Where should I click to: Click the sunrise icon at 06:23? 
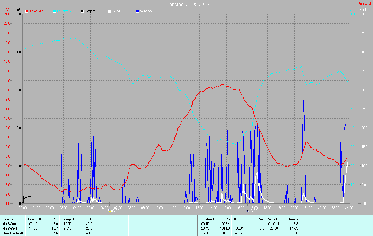tap(109, 211)
